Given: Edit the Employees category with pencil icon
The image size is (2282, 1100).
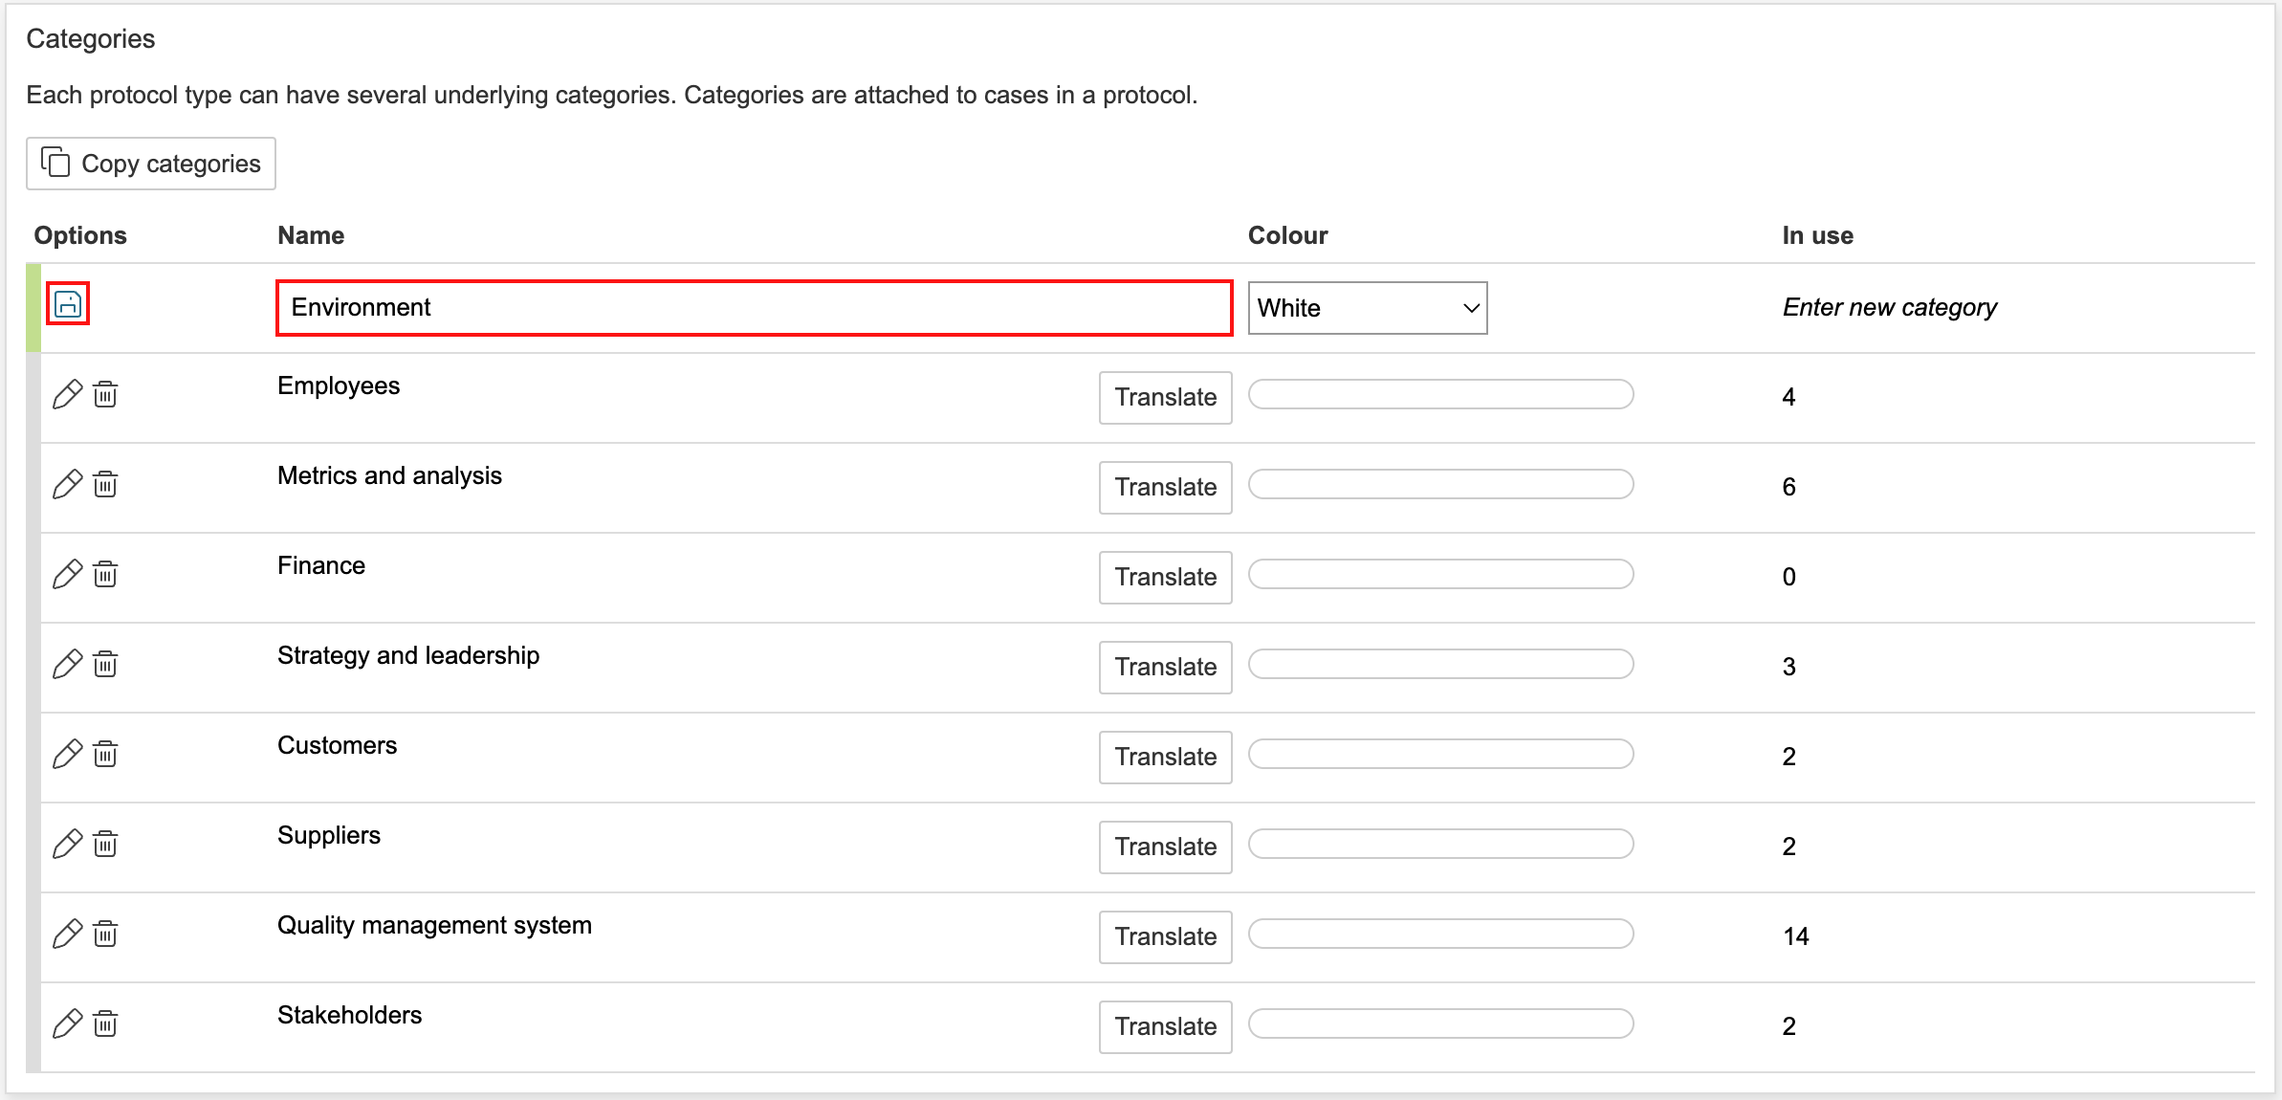Looking at the screenshot, I should (67, 394).
